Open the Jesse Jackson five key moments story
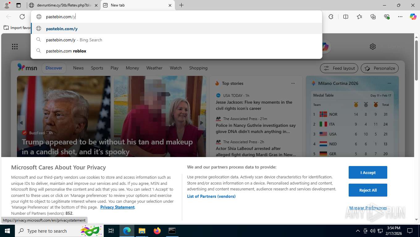Image resolution: width=420 pixels, height=237 pixels. pyautogui.click(x=254, y=105)
